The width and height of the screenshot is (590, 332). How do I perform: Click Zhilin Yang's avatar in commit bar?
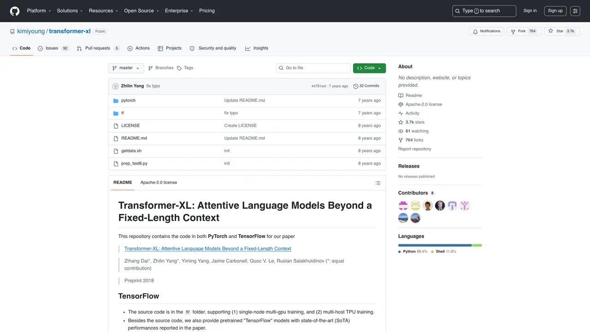[116, 86]
